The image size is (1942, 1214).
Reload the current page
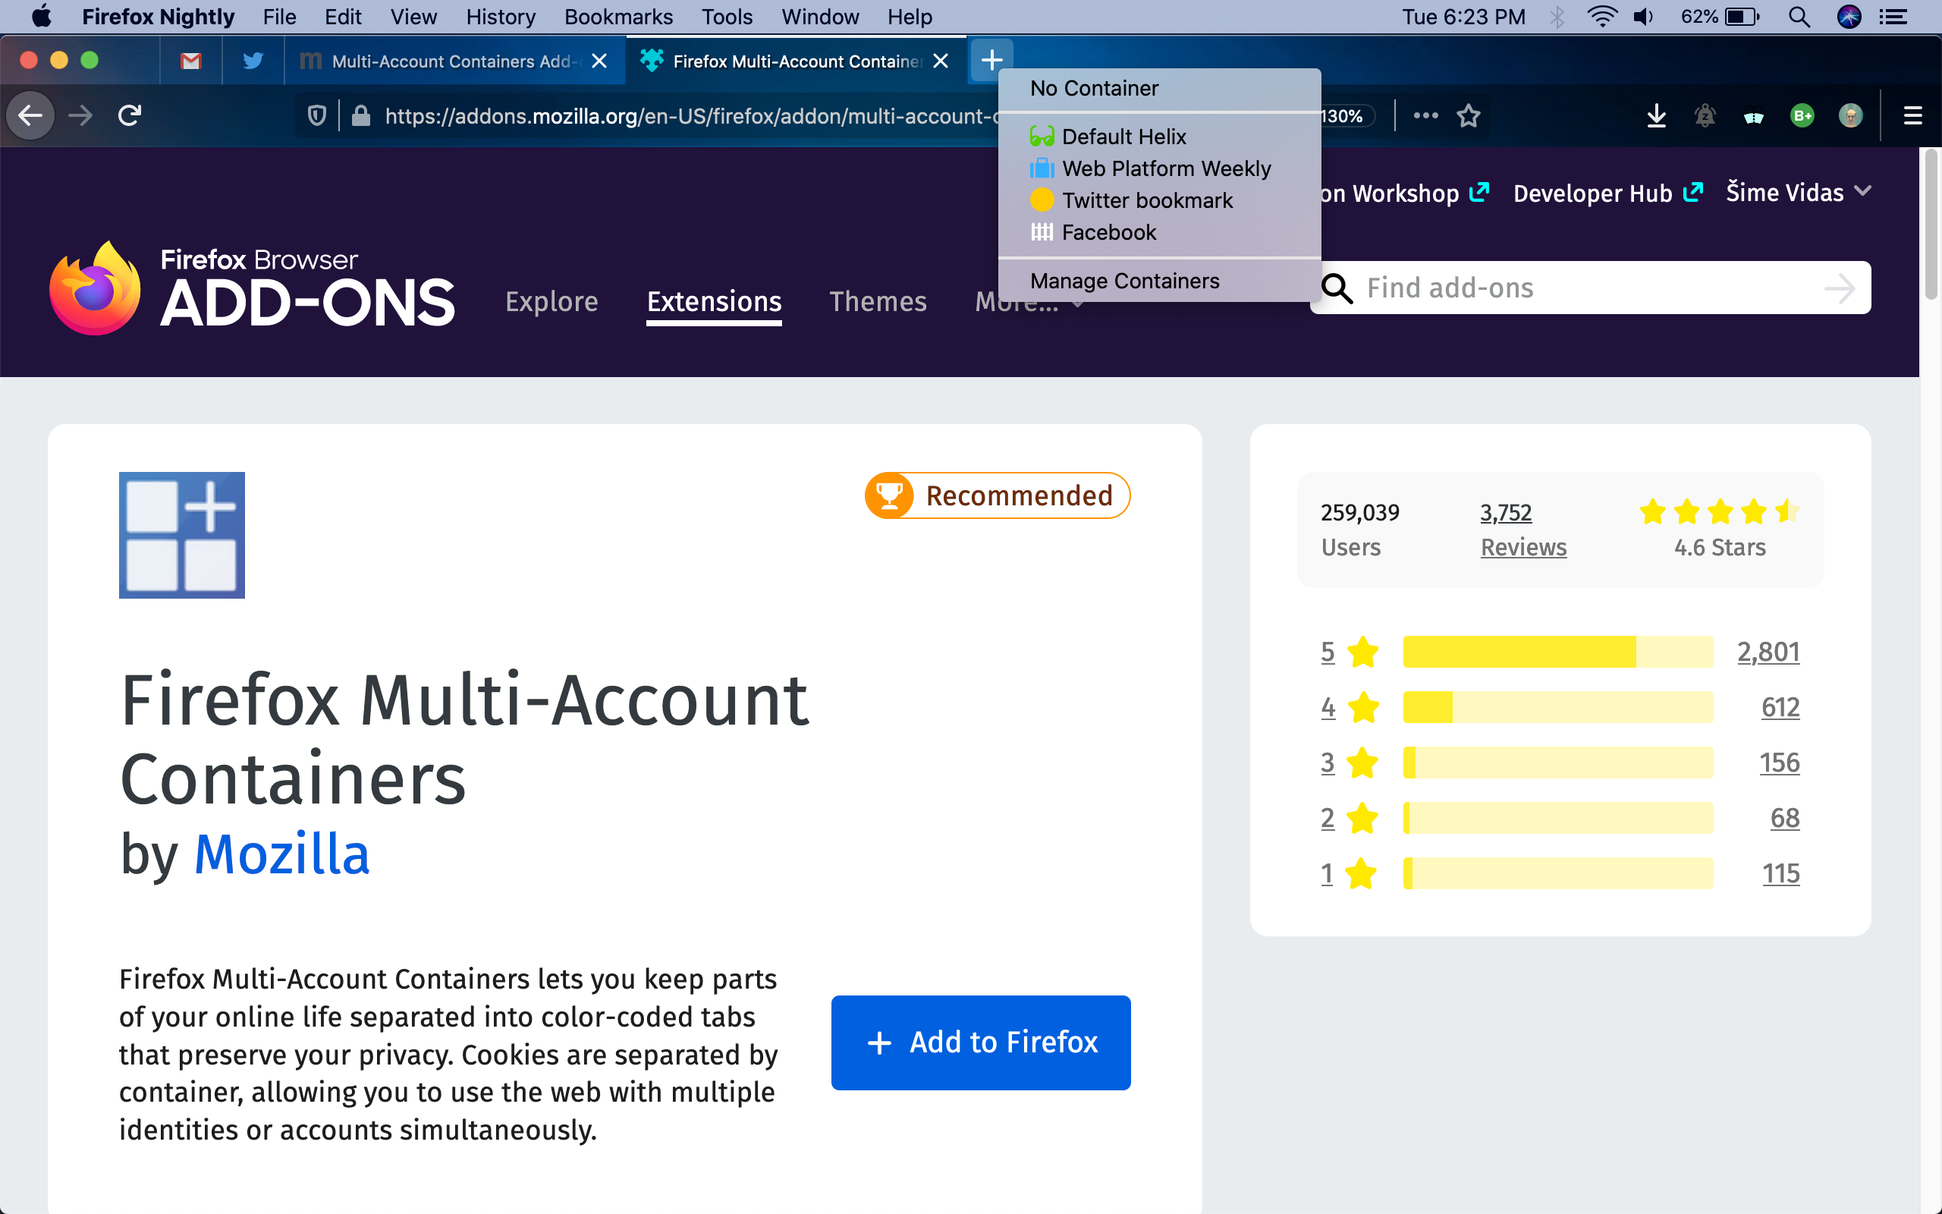pos(130,115)
